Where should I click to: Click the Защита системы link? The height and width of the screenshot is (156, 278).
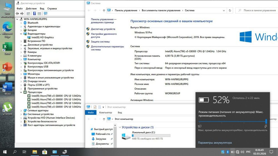100,42
